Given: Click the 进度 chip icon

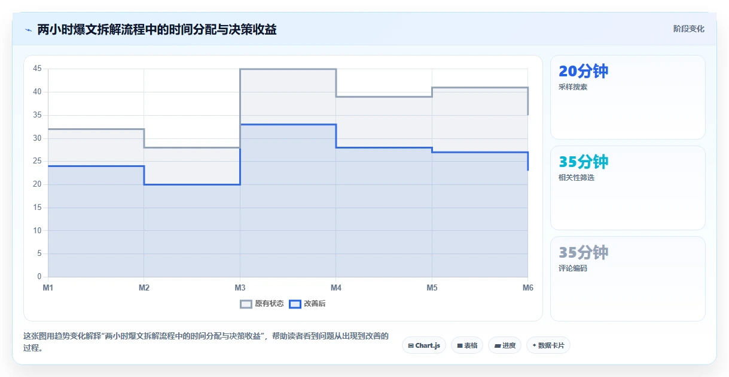Looking at the screenshot, I should click(x=498, y=345).
